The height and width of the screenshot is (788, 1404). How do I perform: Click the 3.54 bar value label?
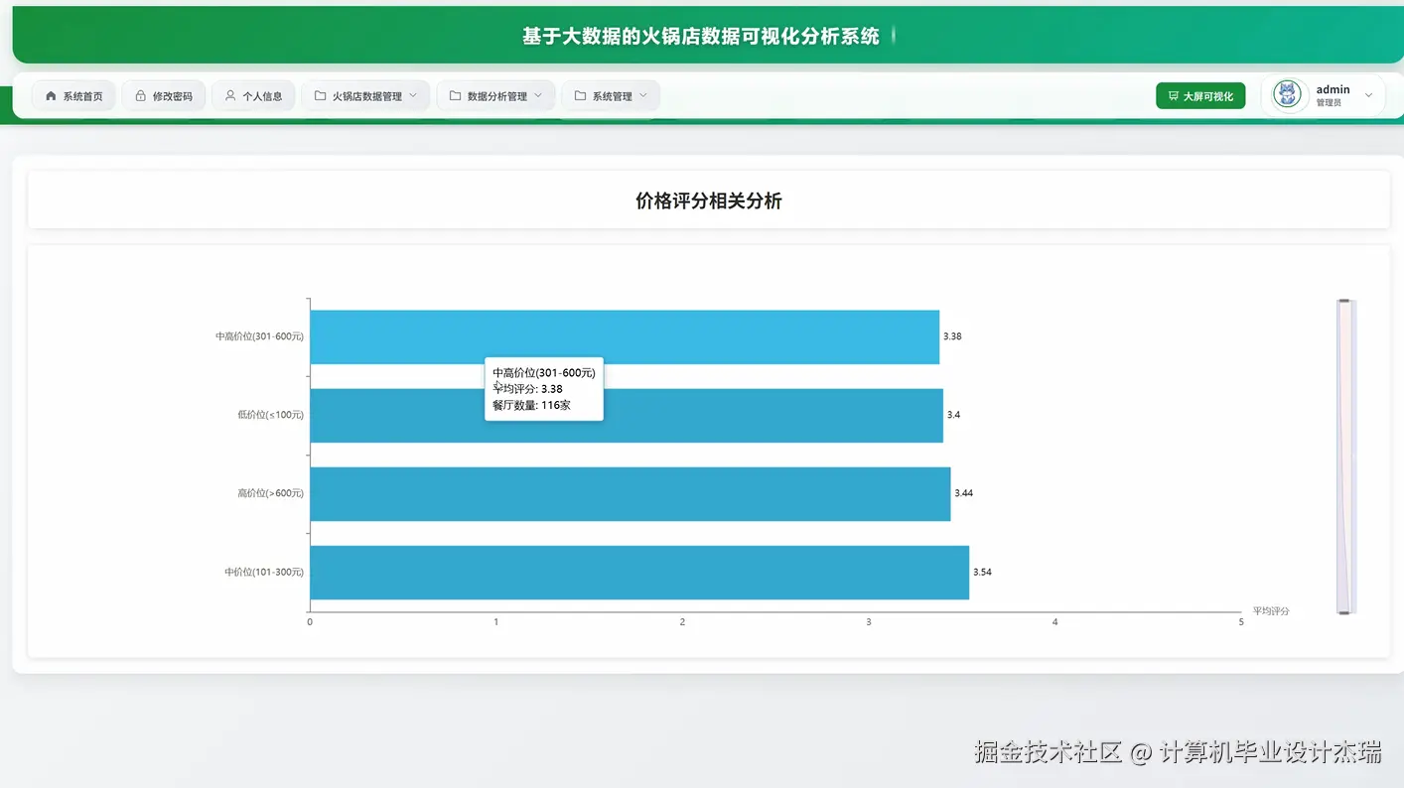[982, 572]
